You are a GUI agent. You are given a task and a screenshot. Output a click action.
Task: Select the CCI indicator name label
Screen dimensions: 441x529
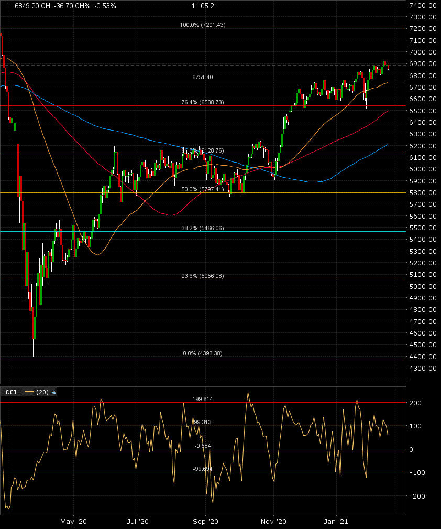[x=10, y=392]
